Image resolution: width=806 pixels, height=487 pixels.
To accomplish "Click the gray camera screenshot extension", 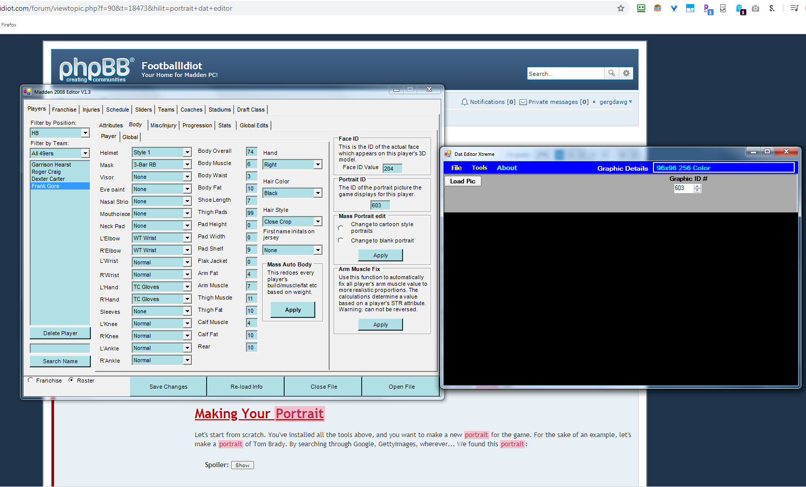I will [x=755, y=8].
